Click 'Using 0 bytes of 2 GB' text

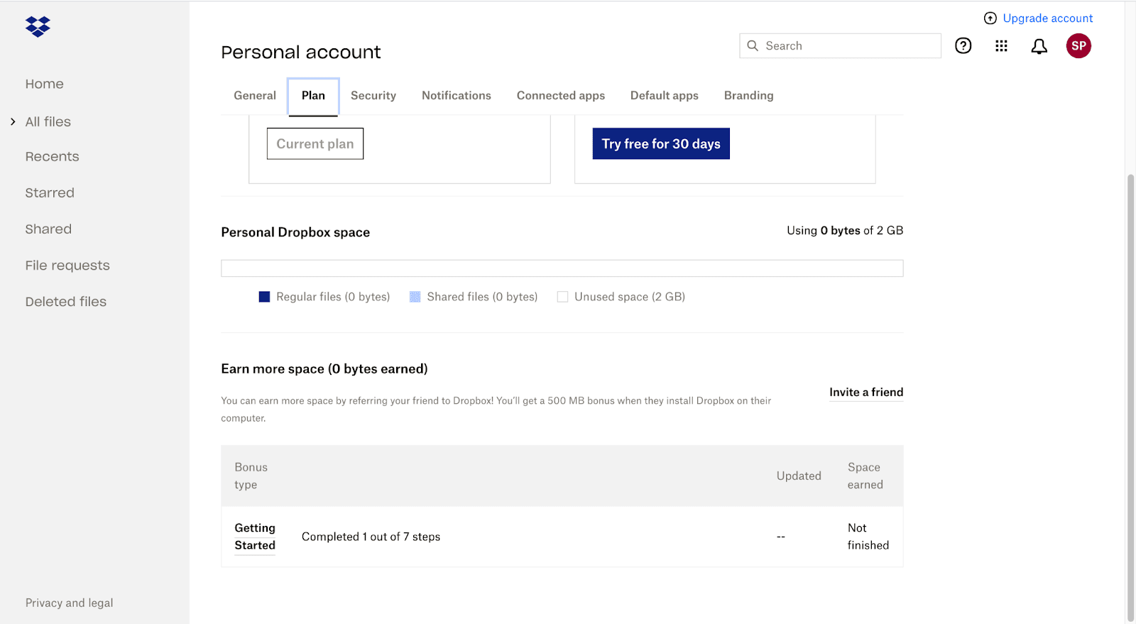tap(845, 231)
